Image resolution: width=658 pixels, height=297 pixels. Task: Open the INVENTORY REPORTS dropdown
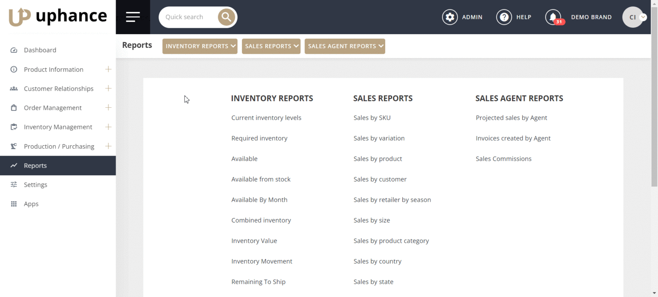pos(200,46)
